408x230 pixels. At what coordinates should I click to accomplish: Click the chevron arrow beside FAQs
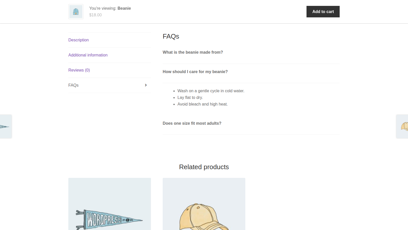pyautogui.click(x=146, y=85)
